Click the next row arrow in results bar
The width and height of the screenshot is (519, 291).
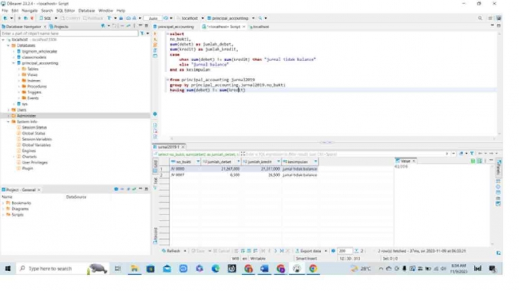[276, 251]
